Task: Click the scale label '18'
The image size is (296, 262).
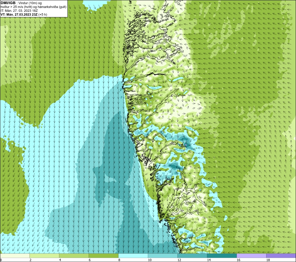Action: pos(268,260)
